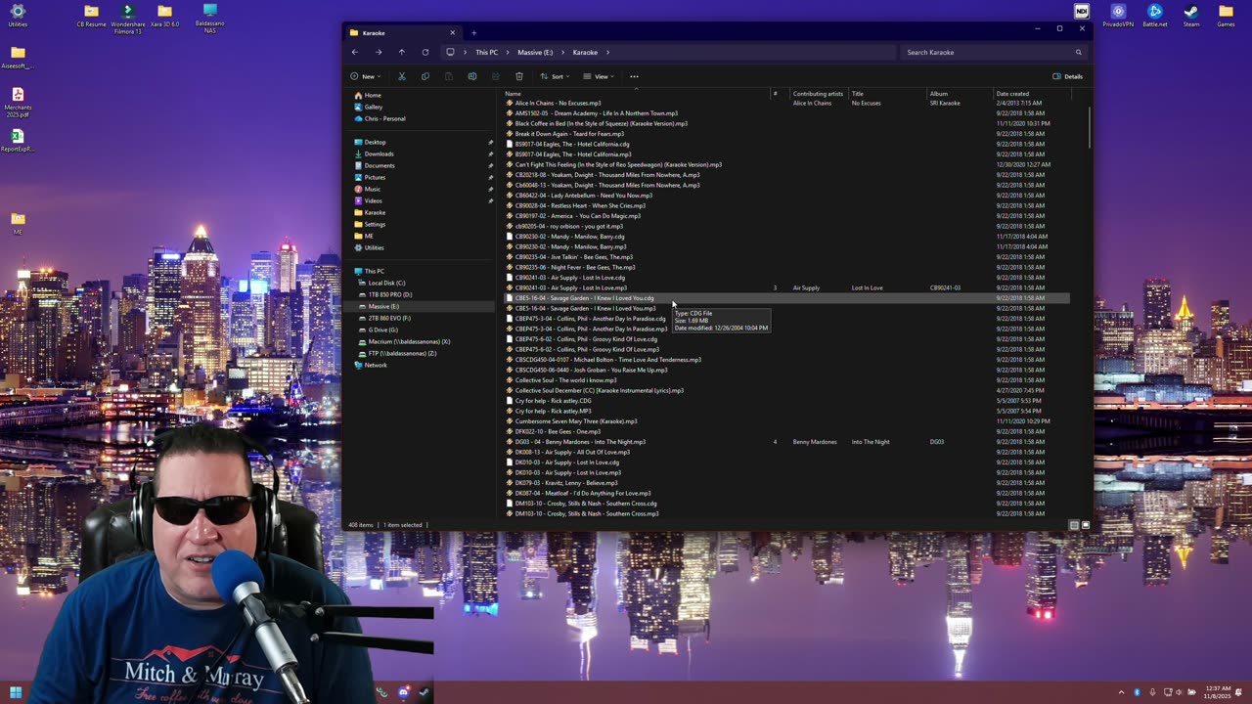Click the Refresh icon beside address bar
Viewport: 1252px width, 704px height.
pyautogui.click(x=425, y=52)
